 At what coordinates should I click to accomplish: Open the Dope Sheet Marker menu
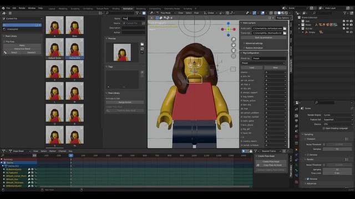pyautogui.click(x=52, y=151)
